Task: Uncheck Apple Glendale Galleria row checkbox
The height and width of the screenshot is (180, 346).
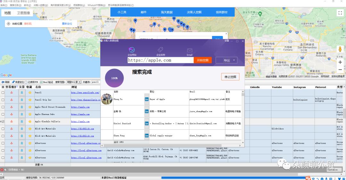Action: (3, 121)
